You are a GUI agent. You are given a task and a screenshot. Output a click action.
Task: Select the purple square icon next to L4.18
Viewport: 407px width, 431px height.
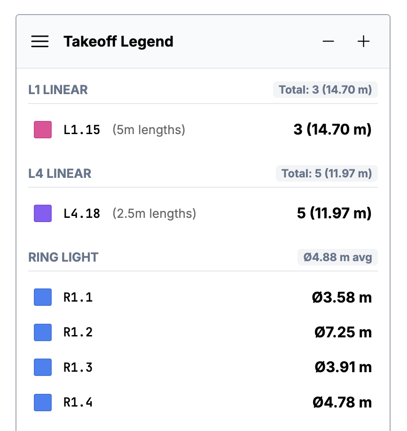click(x=42, y=213)
